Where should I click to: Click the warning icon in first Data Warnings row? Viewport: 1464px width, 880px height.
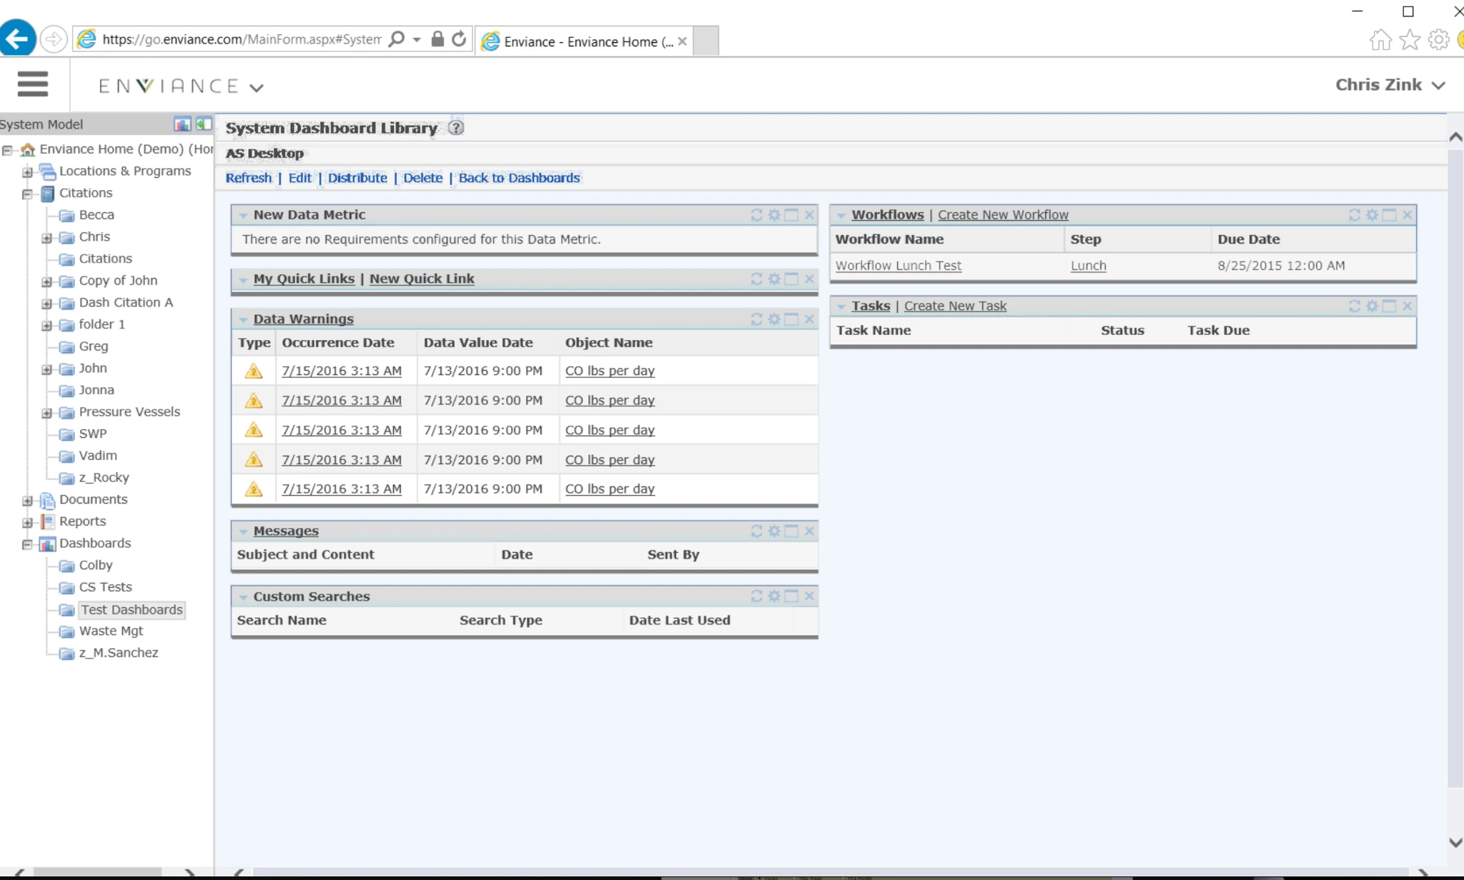coord(253,371)
